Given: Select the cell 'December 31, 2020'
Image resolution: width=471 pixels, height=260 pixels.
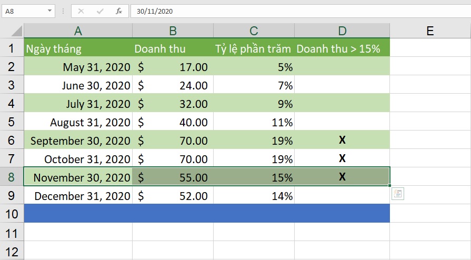Looking at the screenshot, I should [78, 195].
